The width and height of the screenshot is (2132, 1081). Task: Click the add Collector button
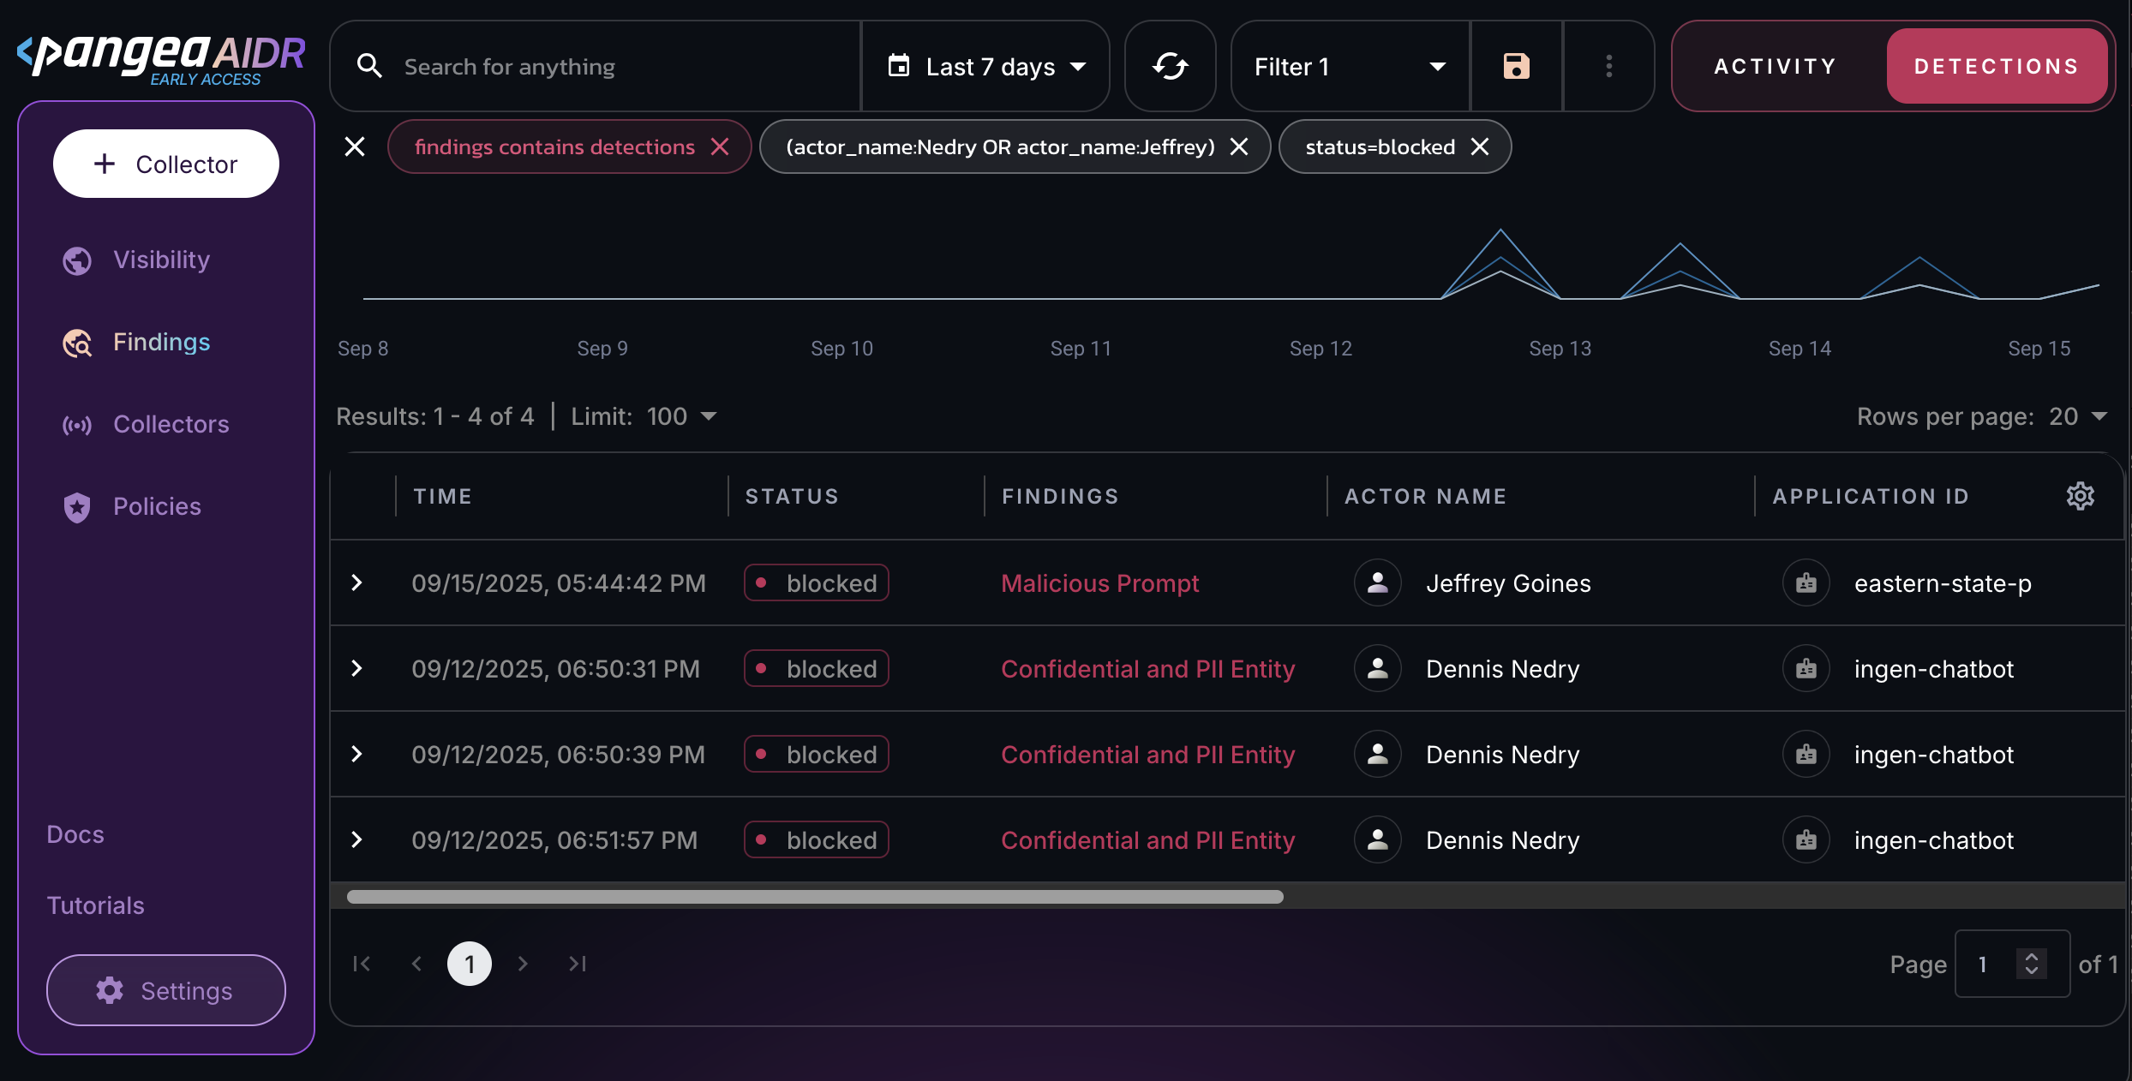[166, 164]
